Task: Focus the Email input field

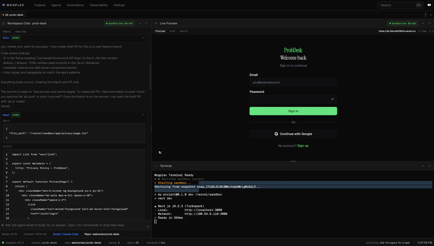Action: tap(293, 82)
